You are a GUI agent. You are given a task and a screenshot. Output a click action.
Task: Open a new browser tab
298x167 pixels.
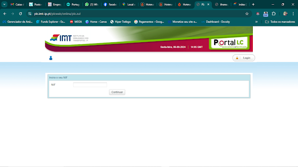(x=253, y=4)
